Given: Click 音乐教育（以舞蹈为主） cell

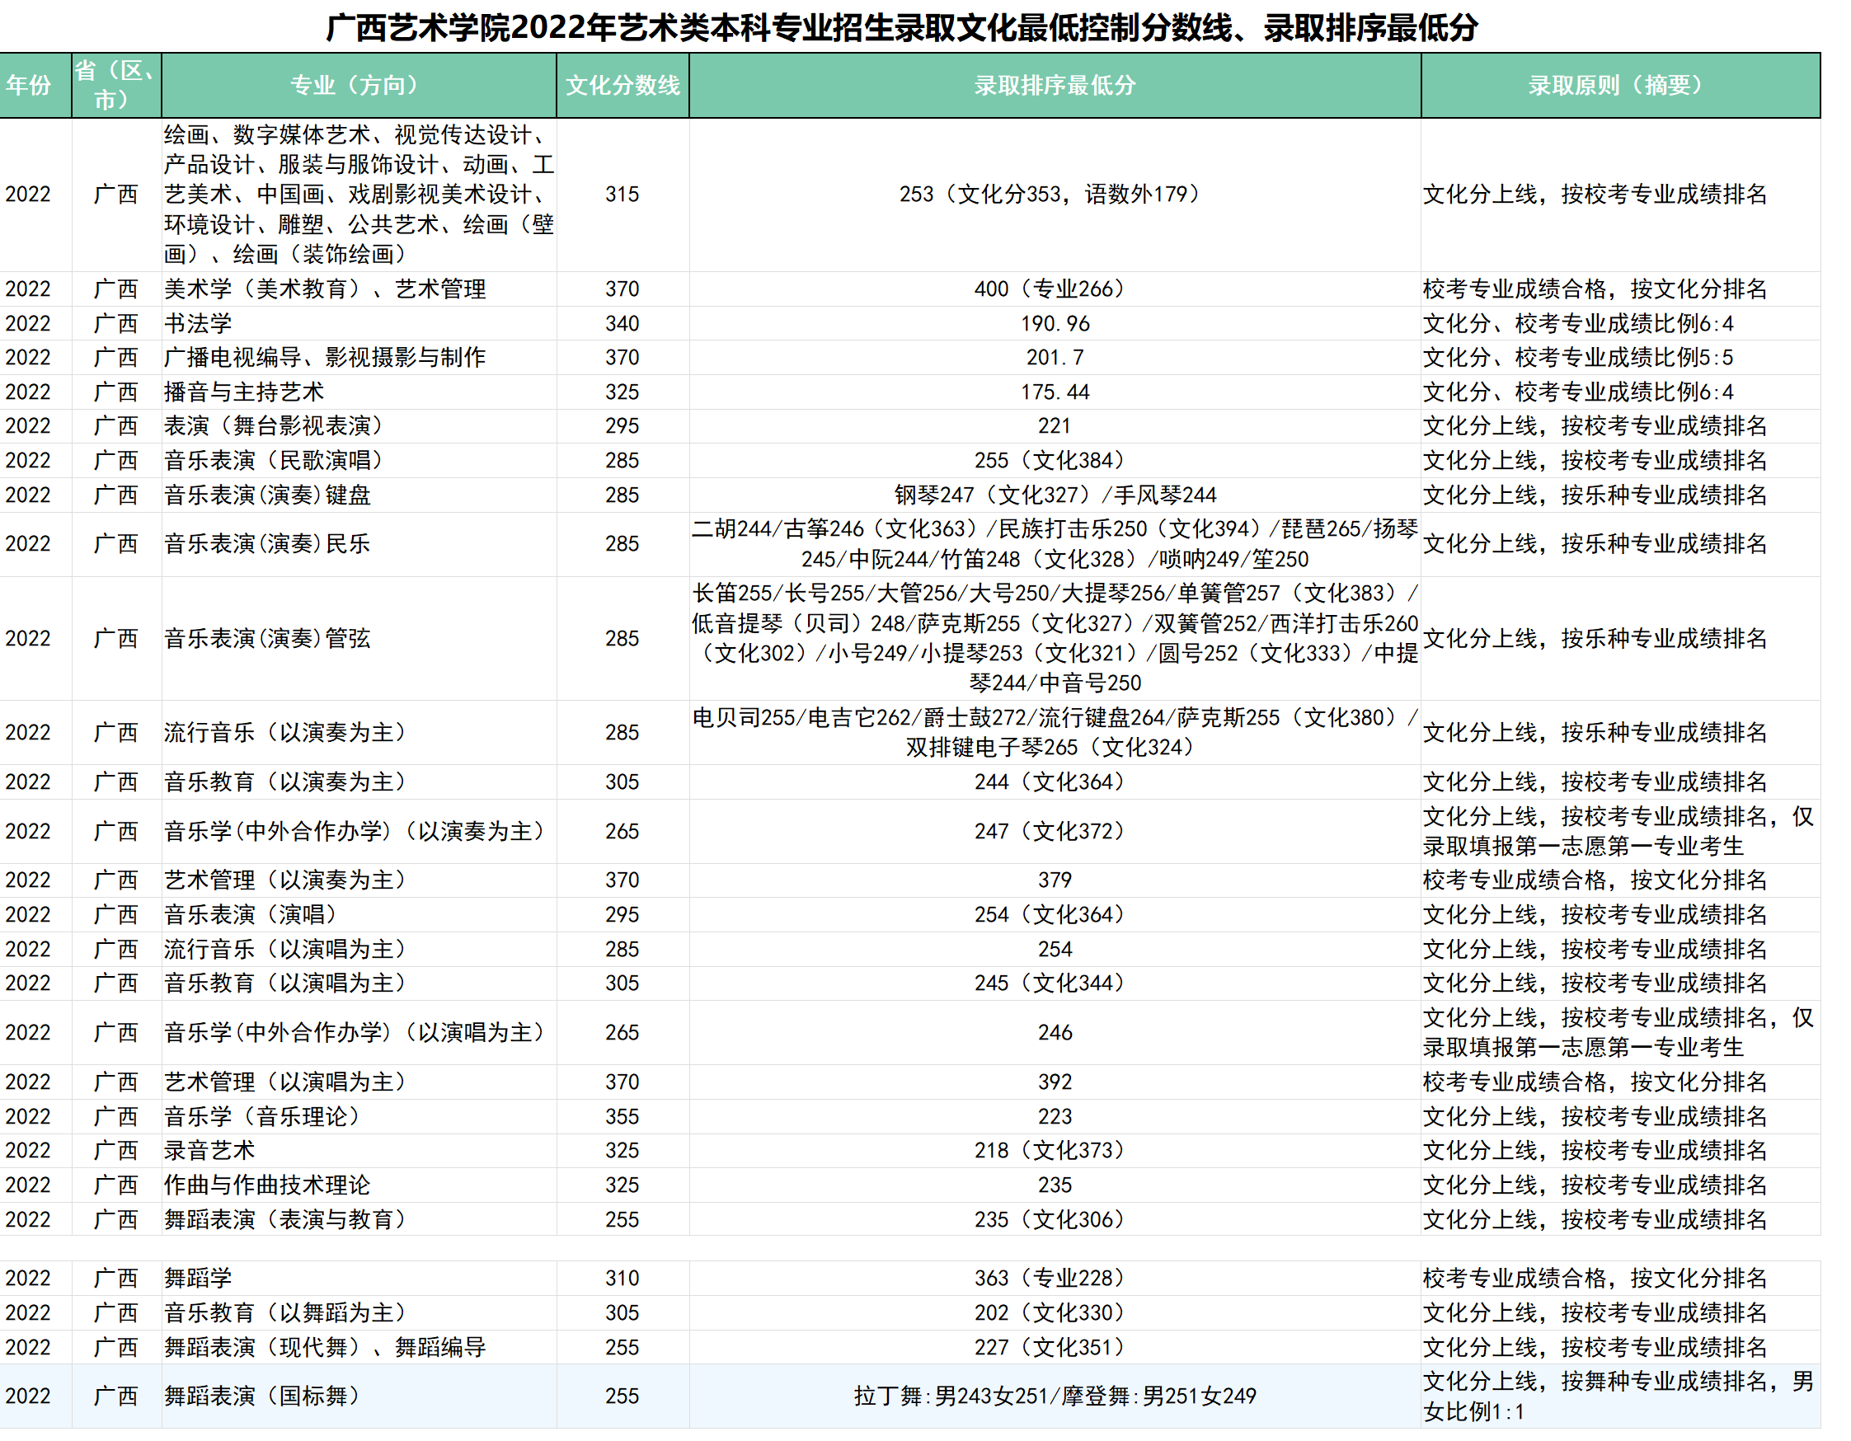Looking at the screenshot, I should [x=359, y=1313].
